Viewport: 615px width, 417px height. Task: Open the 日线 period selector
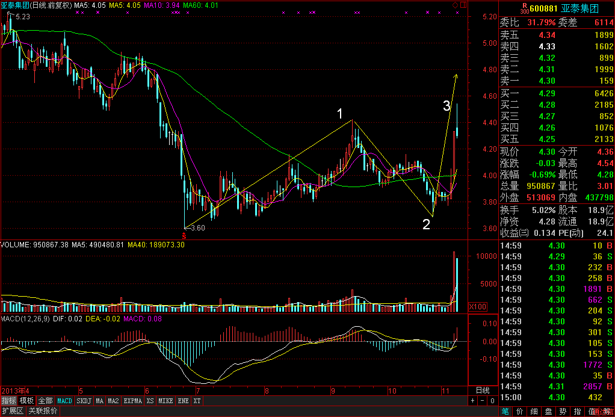click(x=483, y=391)
